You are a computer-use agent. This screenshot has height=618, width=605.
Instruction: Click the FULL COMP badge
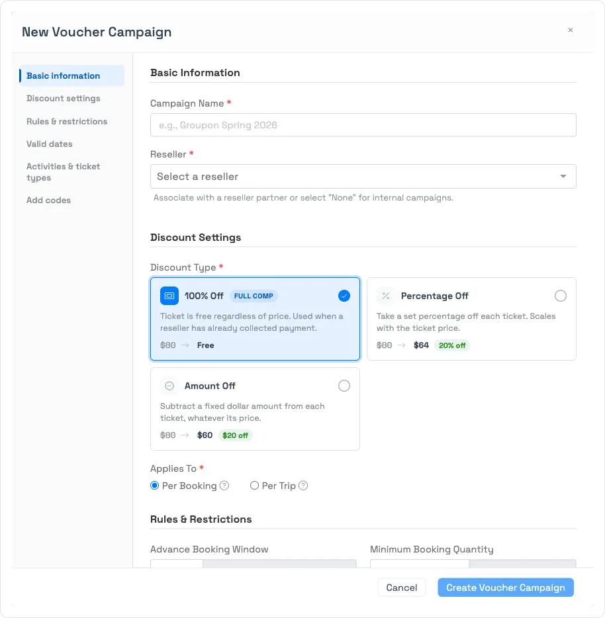[x=254, y=296]
